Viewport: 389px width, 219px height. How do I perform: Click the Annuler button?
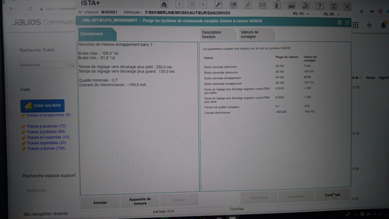[x=100, y=203]
